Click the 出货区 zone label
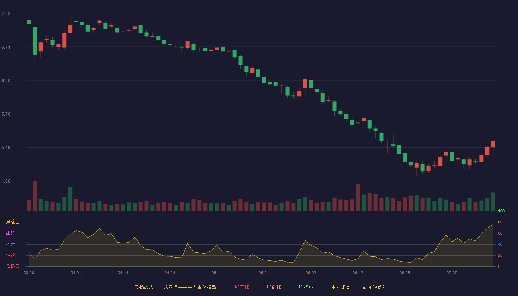Image resolution: width=518 pixels, height=296 pixels. pos(13,233)
